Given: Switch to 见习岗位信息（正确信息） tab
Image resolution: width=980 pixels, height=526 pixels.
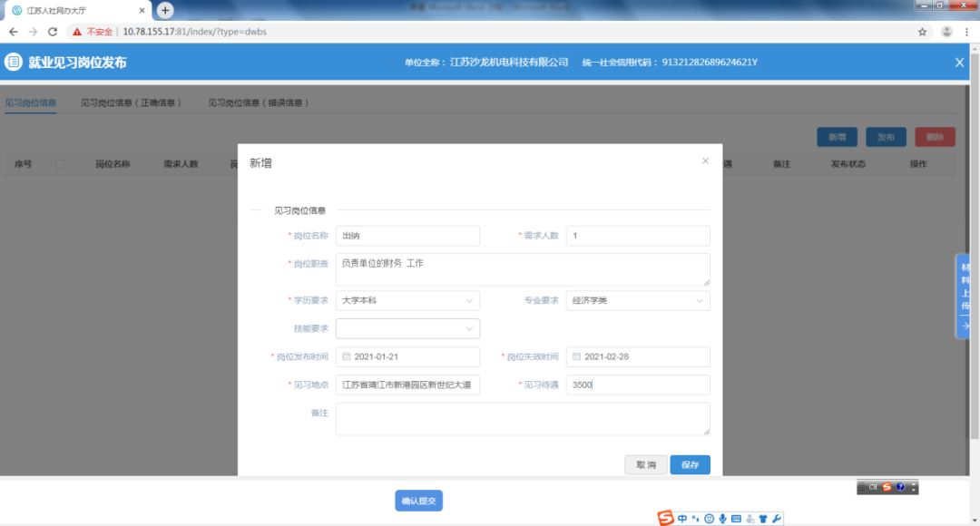Looking at the screenshot, I should 132,103.
